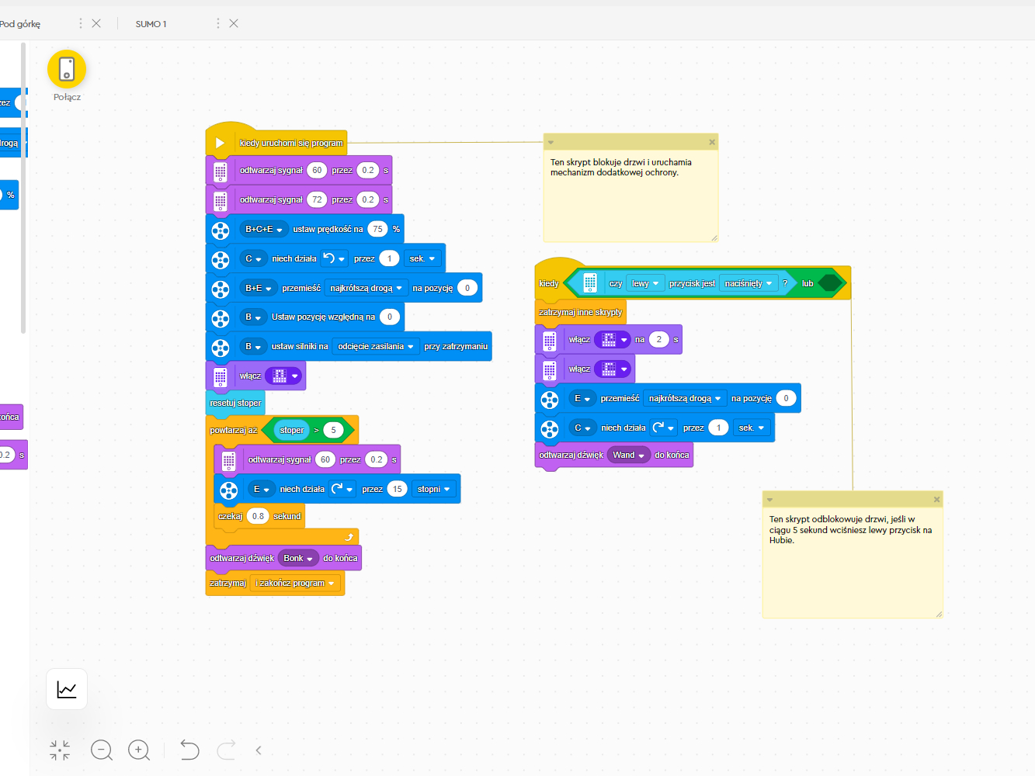Click the 'kiedy uruchomi się program' play icon
Viewport: 1035px width, 776px height.
tap(220, 143)
